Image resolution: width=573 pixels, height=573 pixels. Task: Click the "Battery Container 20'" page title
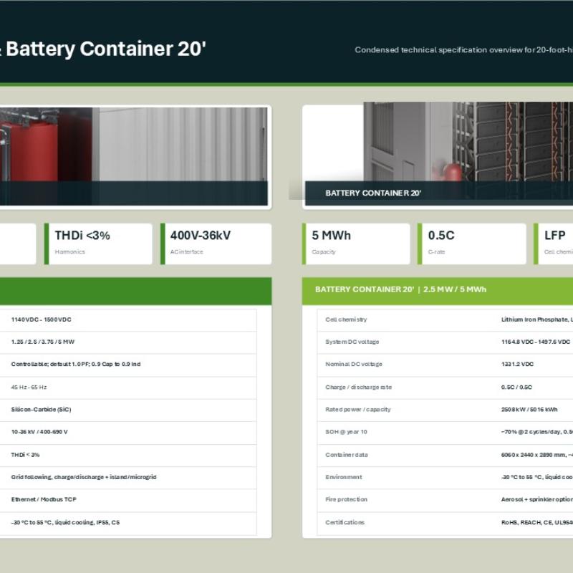103,49
